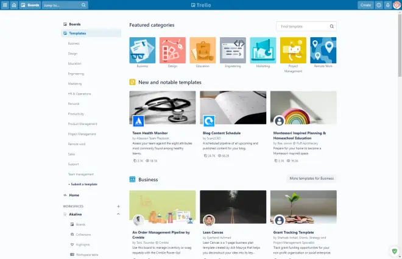The image size is (402, 259).
Task: Open Design category in sidebar
Action: point(72,54)
